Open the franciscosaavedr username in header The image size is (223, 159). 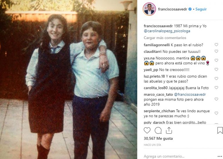point(172,9)
